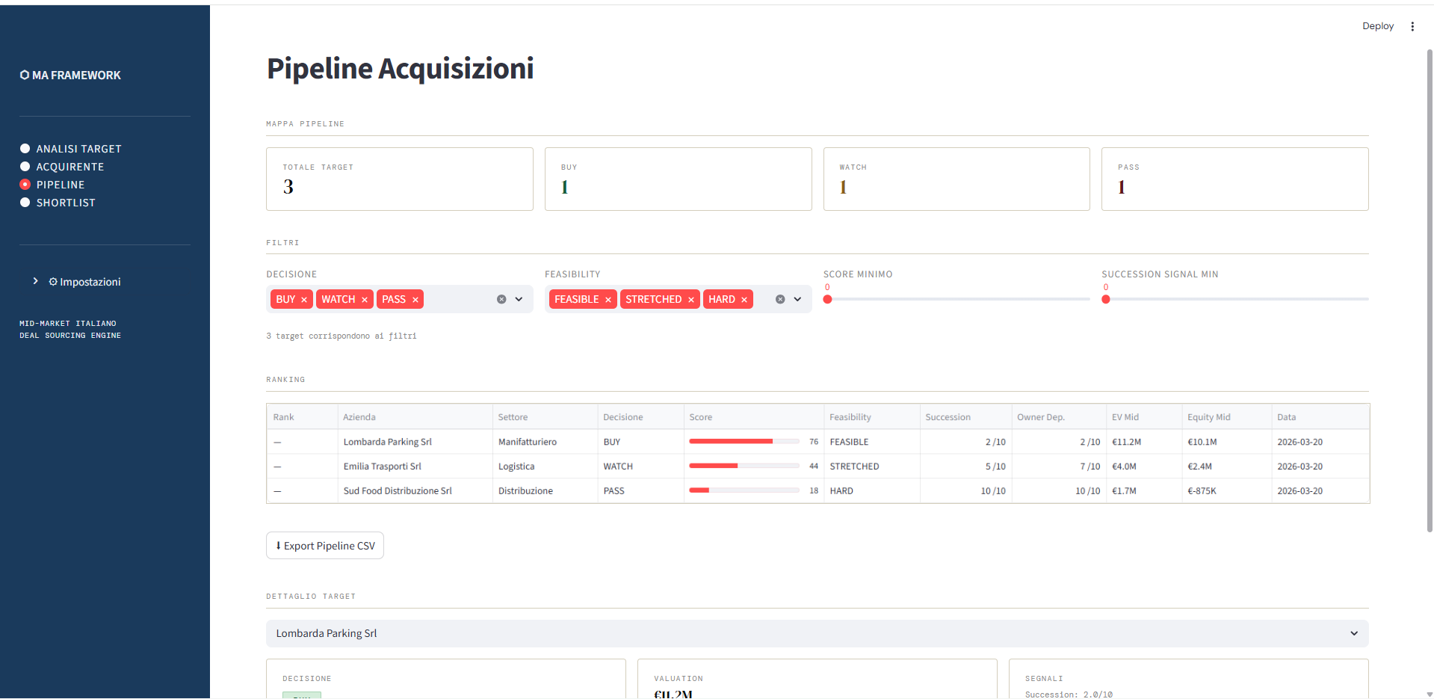Select the ACQUIRENTE radio option

coord(25,166)
